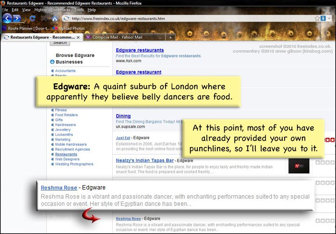This screenshot has width=336, height=234.
Task: Select the Restaurants Edgware tab
Action: (42, 37)
